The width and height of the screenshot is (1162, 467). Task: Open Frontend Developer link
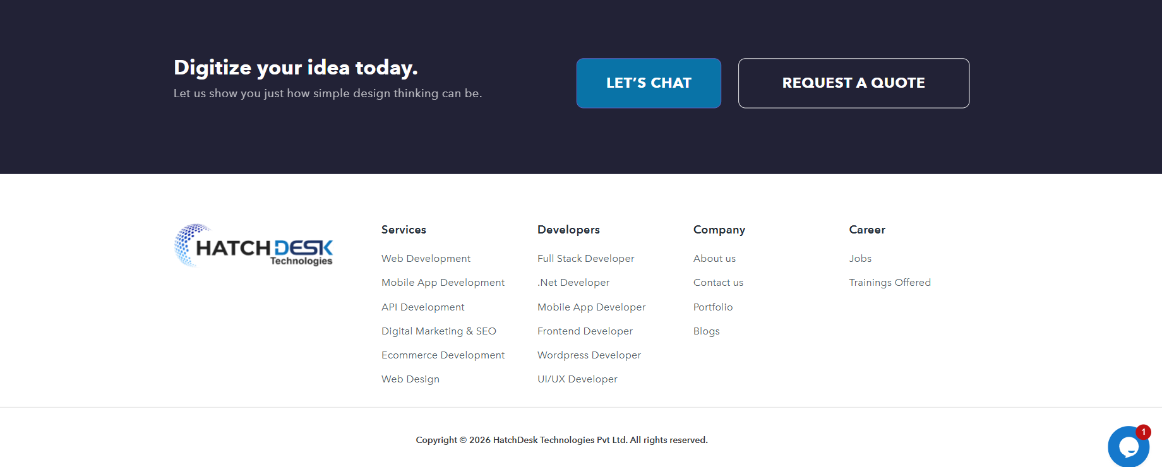(x=585, y=331)
